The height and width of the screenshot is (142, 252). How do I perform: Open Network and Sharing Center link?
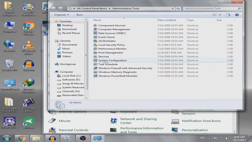[138, 121]
